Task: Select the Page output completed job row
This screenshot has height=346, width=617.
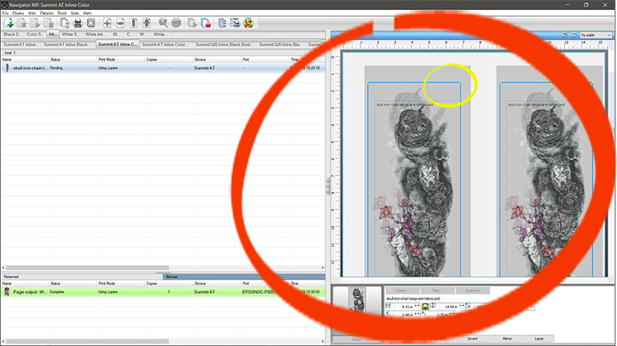Action: click(163, 292)
